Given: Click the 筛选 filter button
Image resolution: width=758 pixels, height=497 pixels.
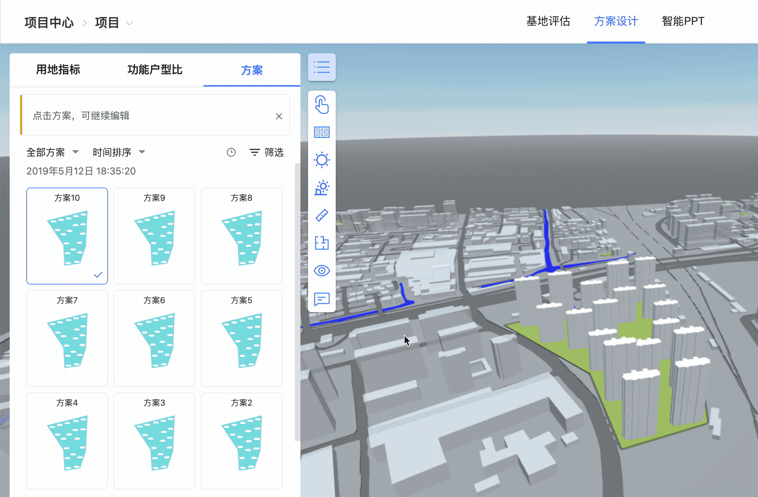Looking at the screenshot, I should coord(267,152).
